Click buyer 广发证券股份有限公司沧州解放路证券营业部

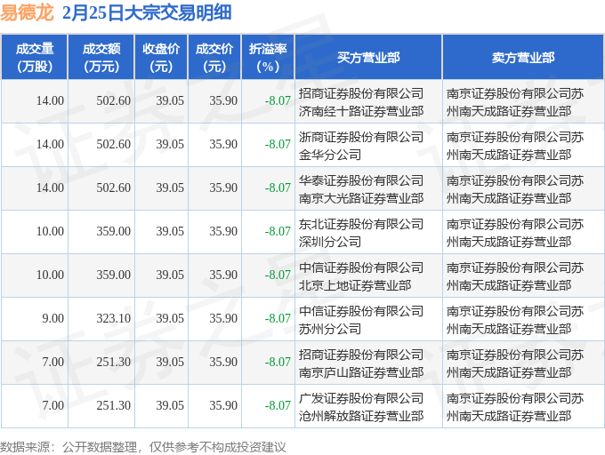361,407
